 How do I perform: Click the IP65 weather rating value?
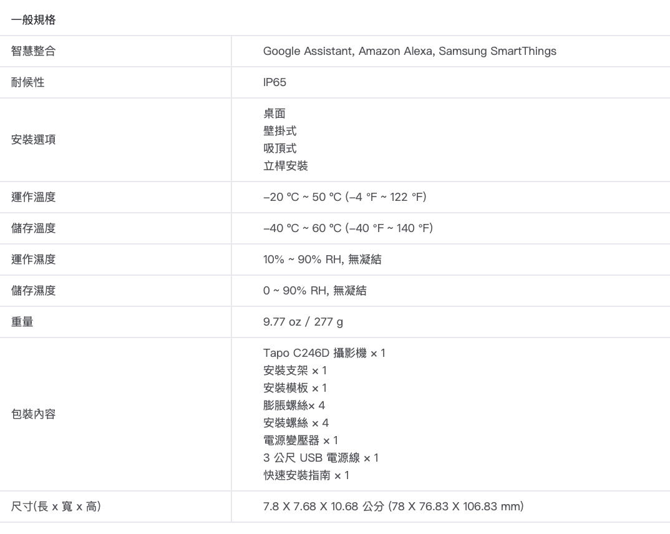pos(274,82)
